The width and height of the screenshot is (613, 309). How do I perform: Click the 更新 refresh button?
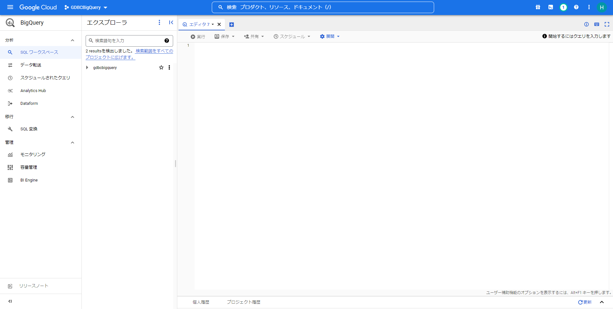point(585,302)
